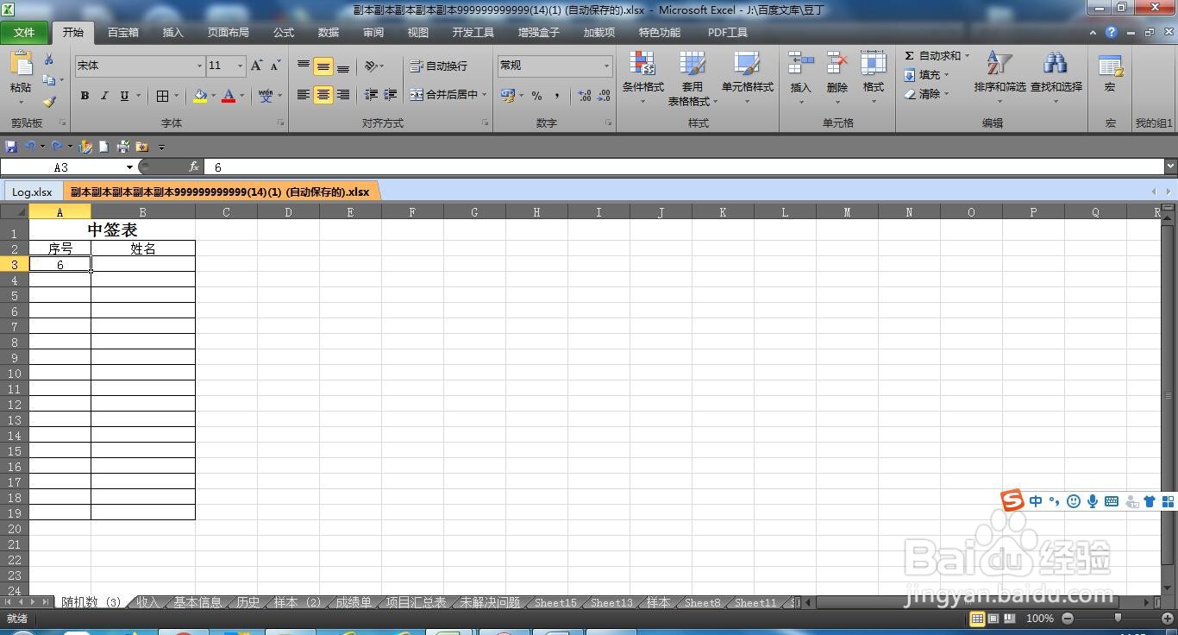
Task: Increase font size with the larger A
Action: (256, 66)
